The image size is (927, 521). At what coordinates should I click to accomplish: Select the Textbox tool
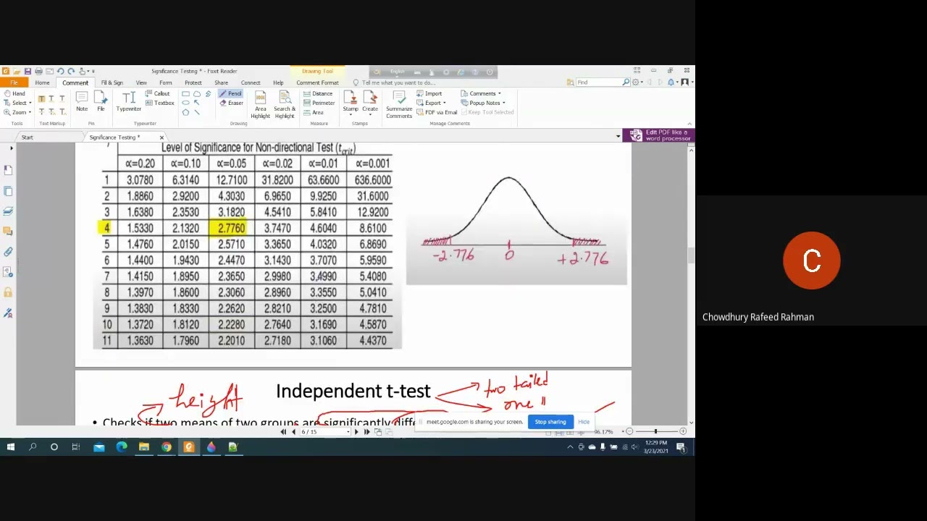(160, 103)
